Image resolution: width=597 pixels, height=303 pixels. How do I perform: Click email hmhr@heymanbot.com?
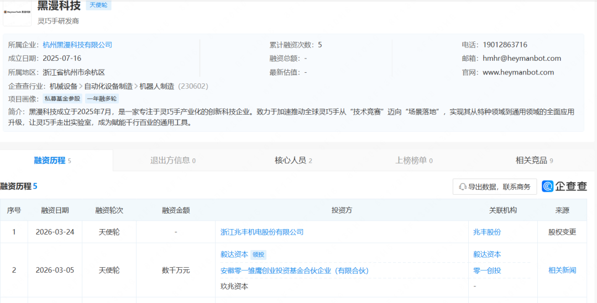tap(522, 59)
